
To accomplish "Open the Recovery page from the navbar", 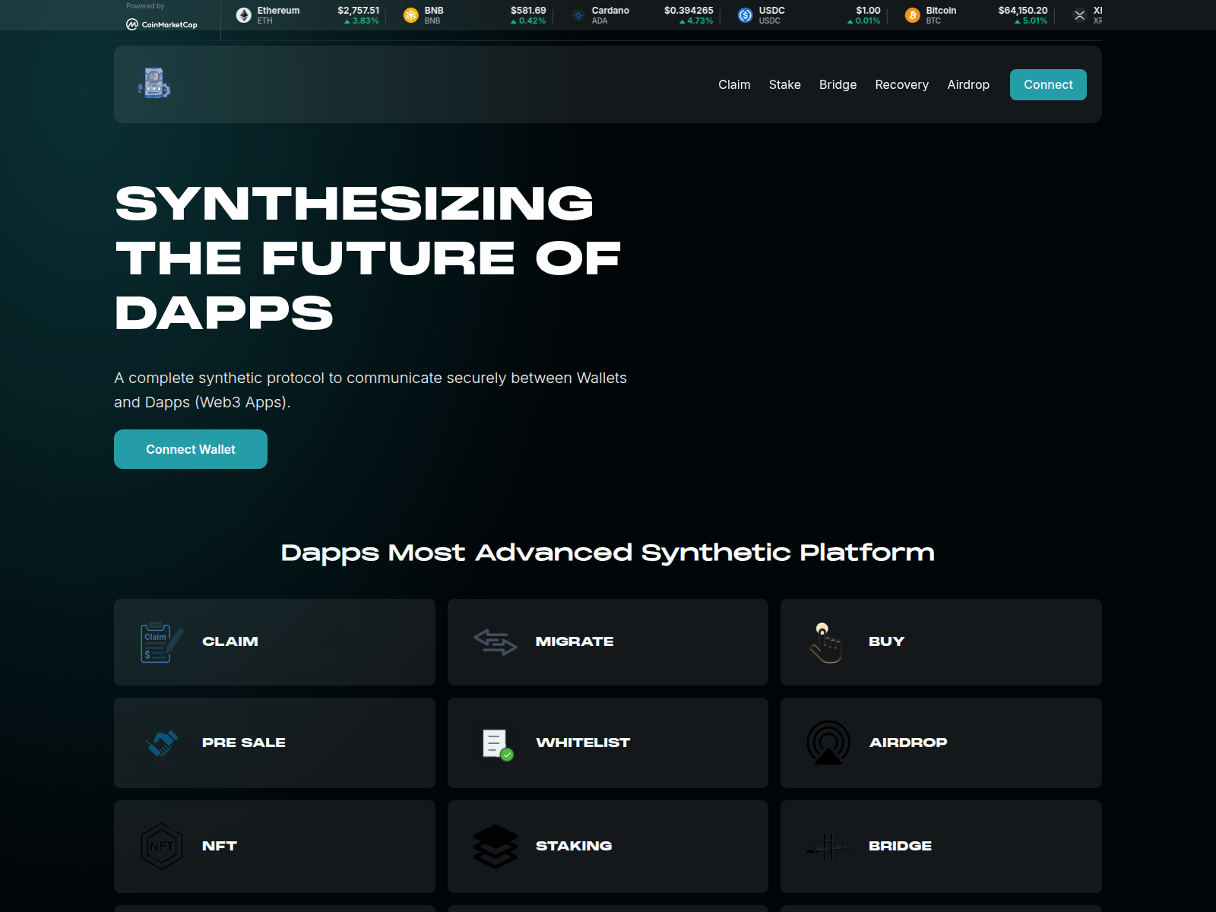I will tap(901, 84).
